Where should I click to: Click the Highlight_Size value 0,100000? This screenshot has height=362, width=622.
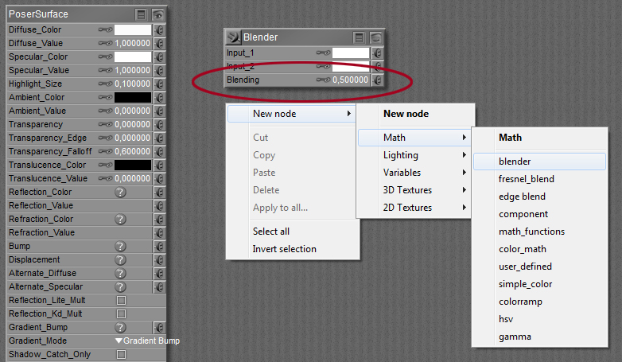pos(133,84)
